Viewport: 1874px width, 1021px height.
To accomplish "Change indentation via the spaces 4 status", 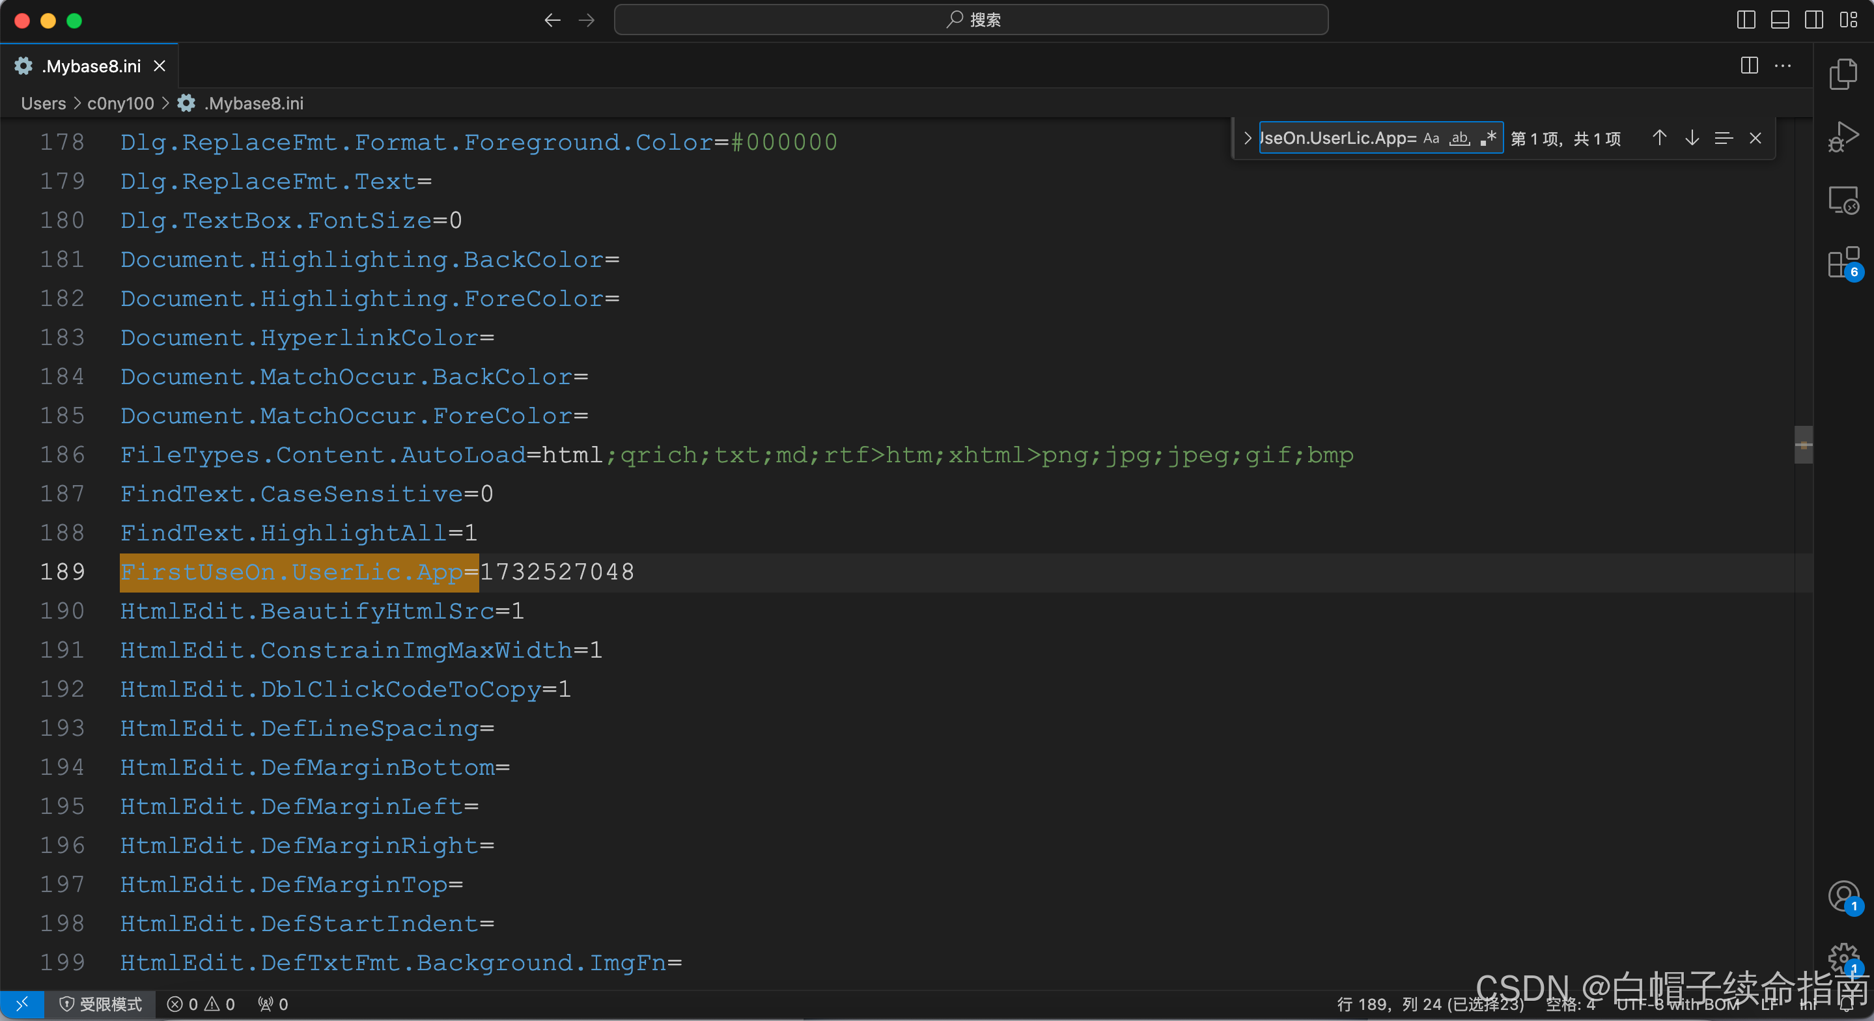I will click(1570, 1004).
